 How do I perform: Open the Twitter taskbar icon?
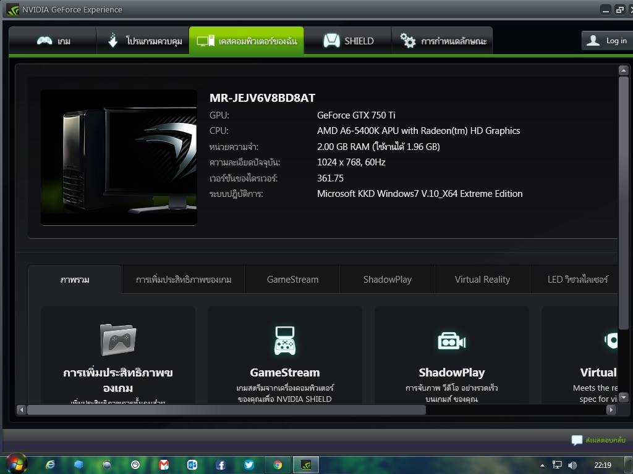(249, 465)
